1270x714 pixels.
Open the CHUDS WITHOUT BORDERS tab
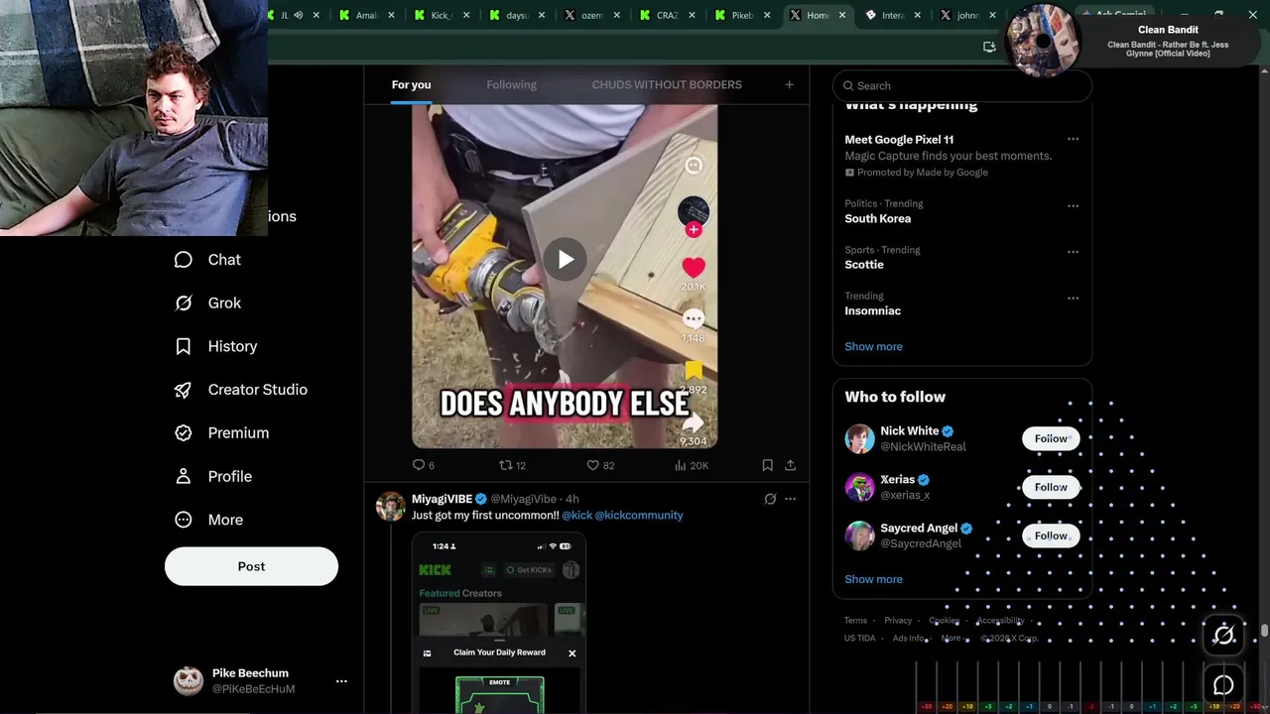click(667, 85)
